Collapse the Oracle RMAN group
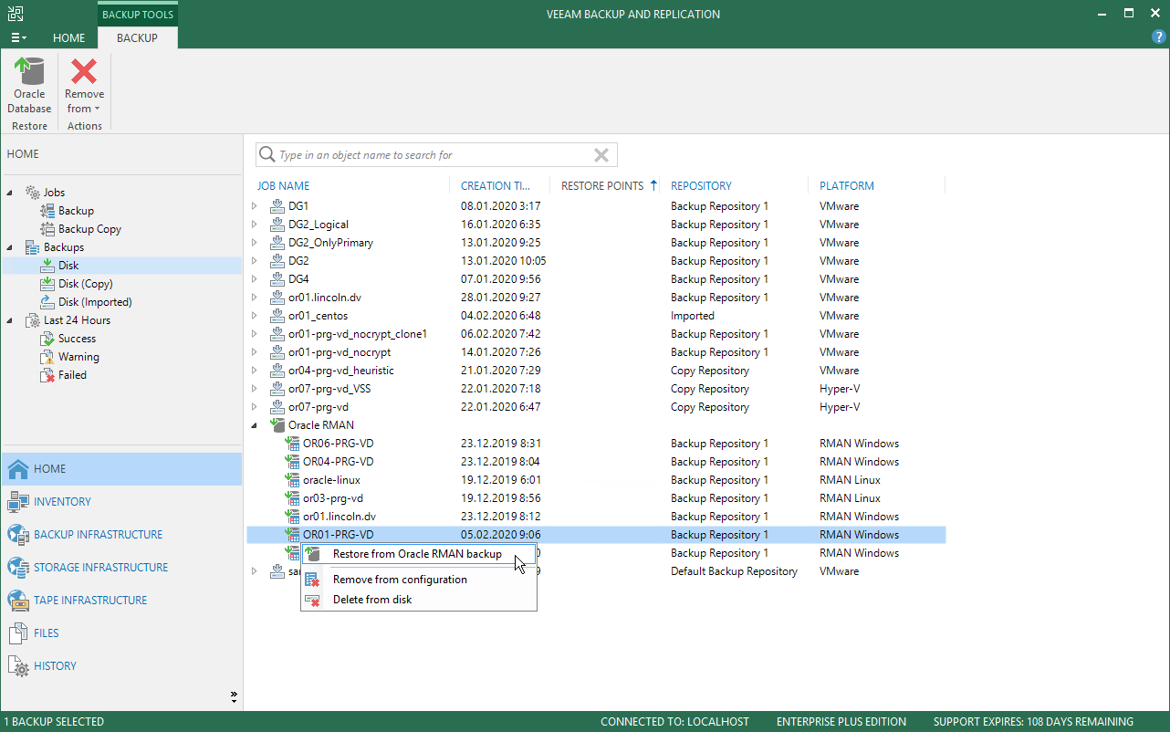Image resolution: width=1170 pixels, height=732 pixels. point(255,425)
